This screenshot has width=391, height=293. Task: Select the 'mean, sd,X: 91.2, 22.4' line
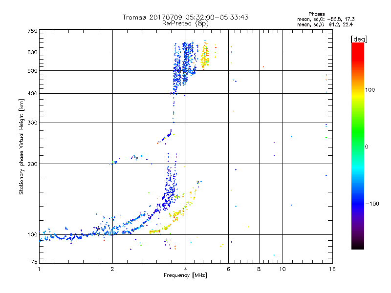click(325, 24)
